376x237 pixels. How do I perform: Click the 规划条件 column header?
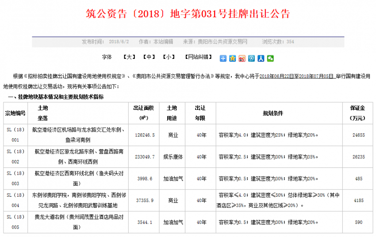pyautogui.click(x=279, y=113)
